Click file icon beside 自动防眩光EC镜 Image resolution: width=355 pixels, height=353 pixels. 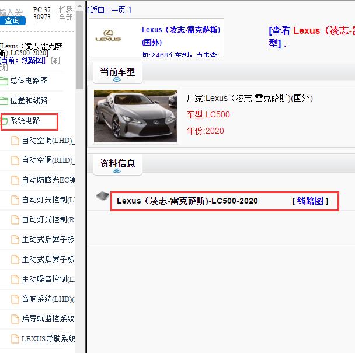coord(15,180)
